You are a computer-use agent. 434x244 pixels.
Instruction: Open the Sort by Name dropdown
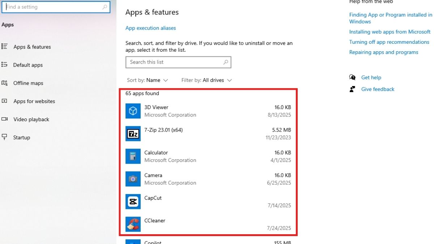148,80
